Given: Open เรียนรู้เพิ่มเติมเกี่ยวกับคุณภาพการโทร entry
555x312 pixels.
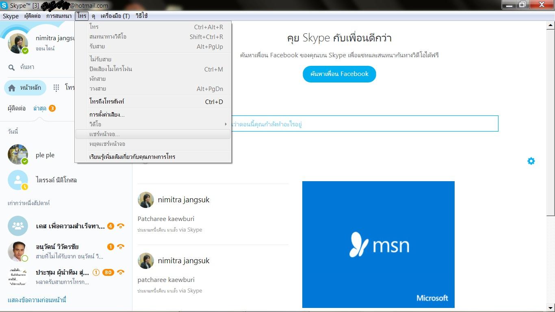Looking at the screenshot, I should coord(153,157).
